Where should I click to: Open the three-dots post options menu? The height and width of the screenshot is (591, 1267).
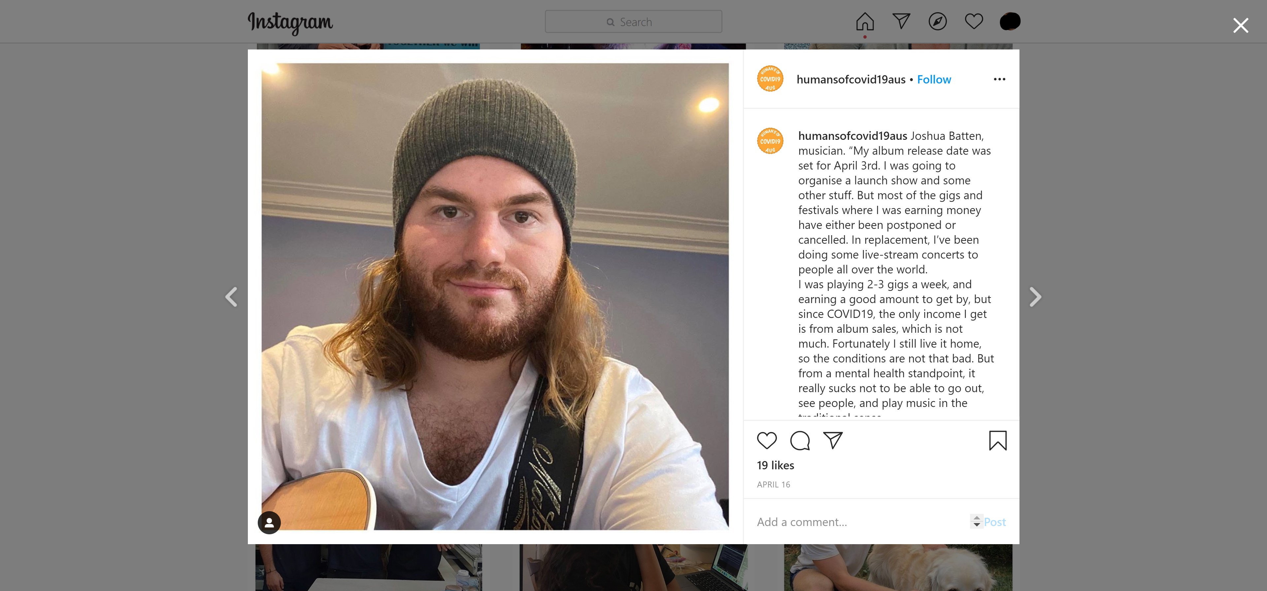click(x=999, y=79)
